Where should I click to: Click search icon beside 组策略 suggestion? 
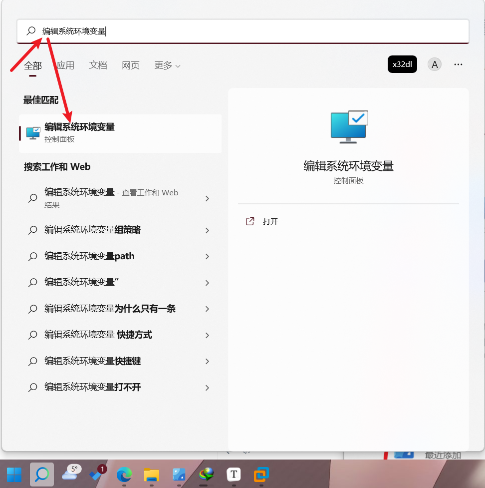pyautogui.click(x=32, y=230)
